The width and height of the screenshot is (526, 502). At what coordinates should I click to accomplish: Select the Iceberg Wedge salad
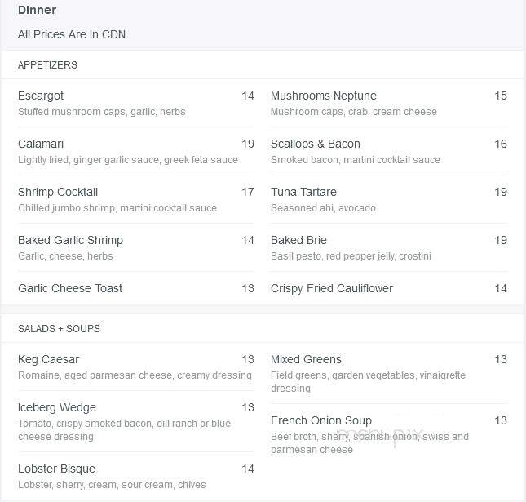(136, 421)
